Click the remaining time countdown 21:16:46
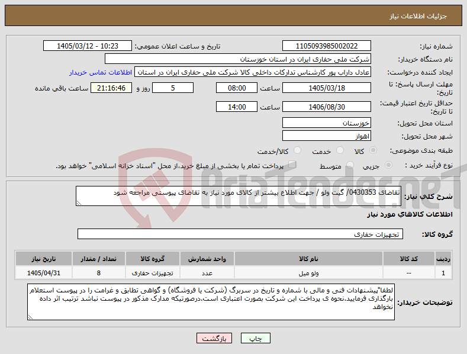The width and height of the screenshot is (467, 354). (x=111, y=88)
